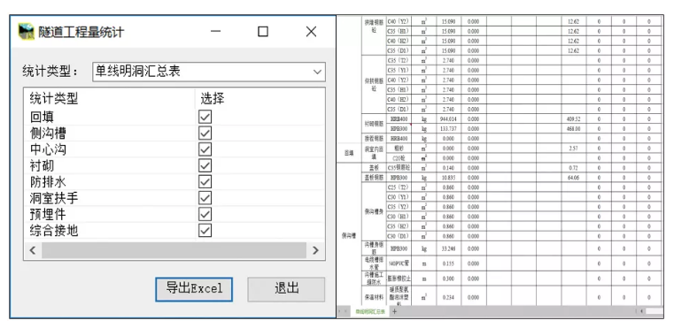Image resolution: width=674 pixels, height=328 pixels.
Task: Select the 综合接地 row label in list
Action: click(54, 231)
